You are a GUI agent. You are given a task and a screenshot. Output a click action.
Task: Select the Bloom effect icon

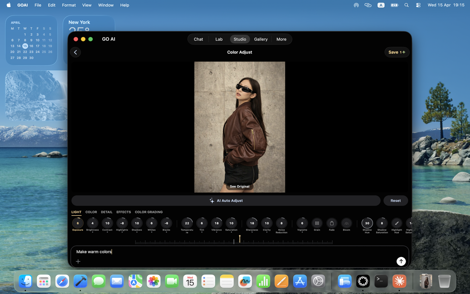point(346,223)
